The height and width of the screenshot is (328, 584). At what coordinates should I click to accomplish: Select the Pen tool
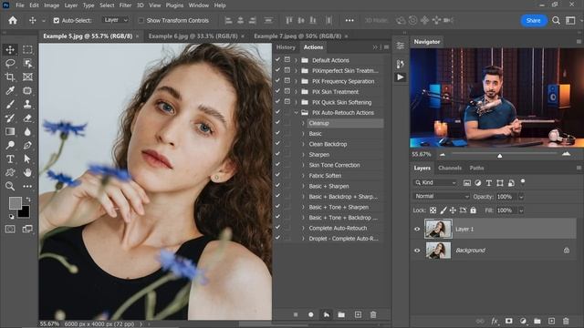(27, 146)
